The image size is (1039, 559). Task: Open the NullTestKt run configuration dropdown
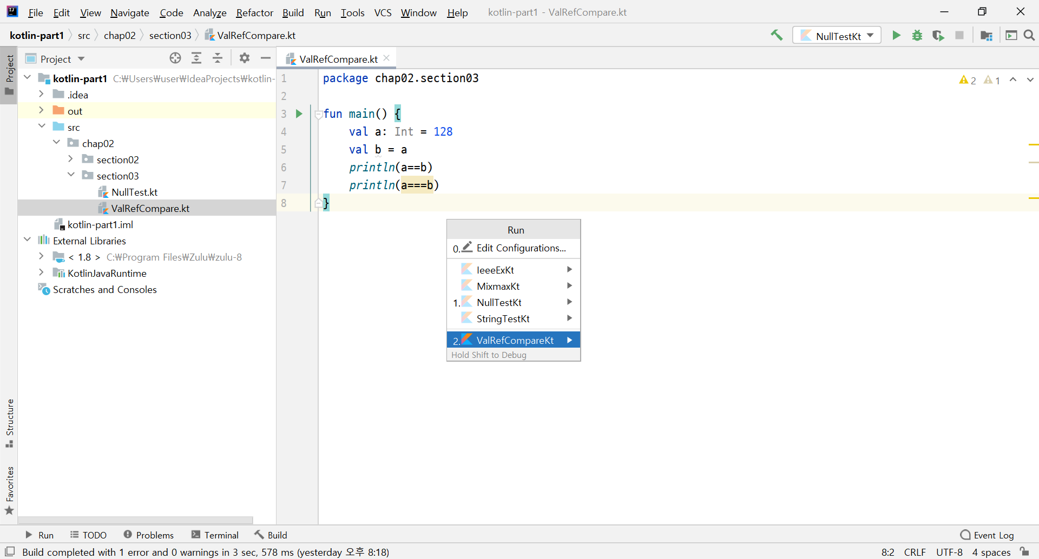(837, 35)
